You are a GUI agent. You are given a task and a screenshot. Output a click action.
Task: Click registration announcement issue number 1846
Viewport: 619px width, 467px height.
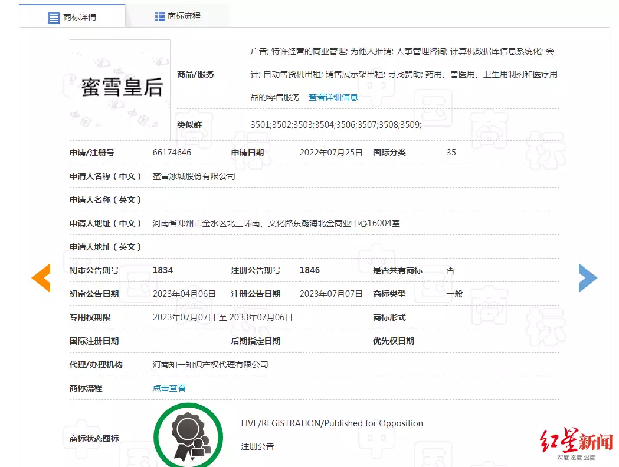(x=310, y=270)
